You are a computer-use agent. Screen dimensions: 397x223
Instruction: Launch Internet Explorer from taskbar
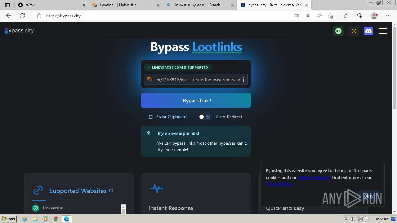25,219
